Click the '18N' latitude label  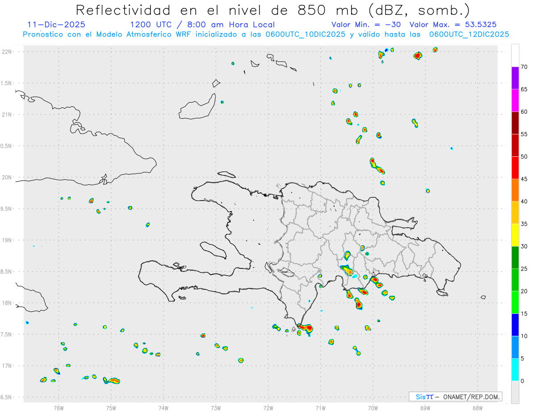(x=7, y=303)
